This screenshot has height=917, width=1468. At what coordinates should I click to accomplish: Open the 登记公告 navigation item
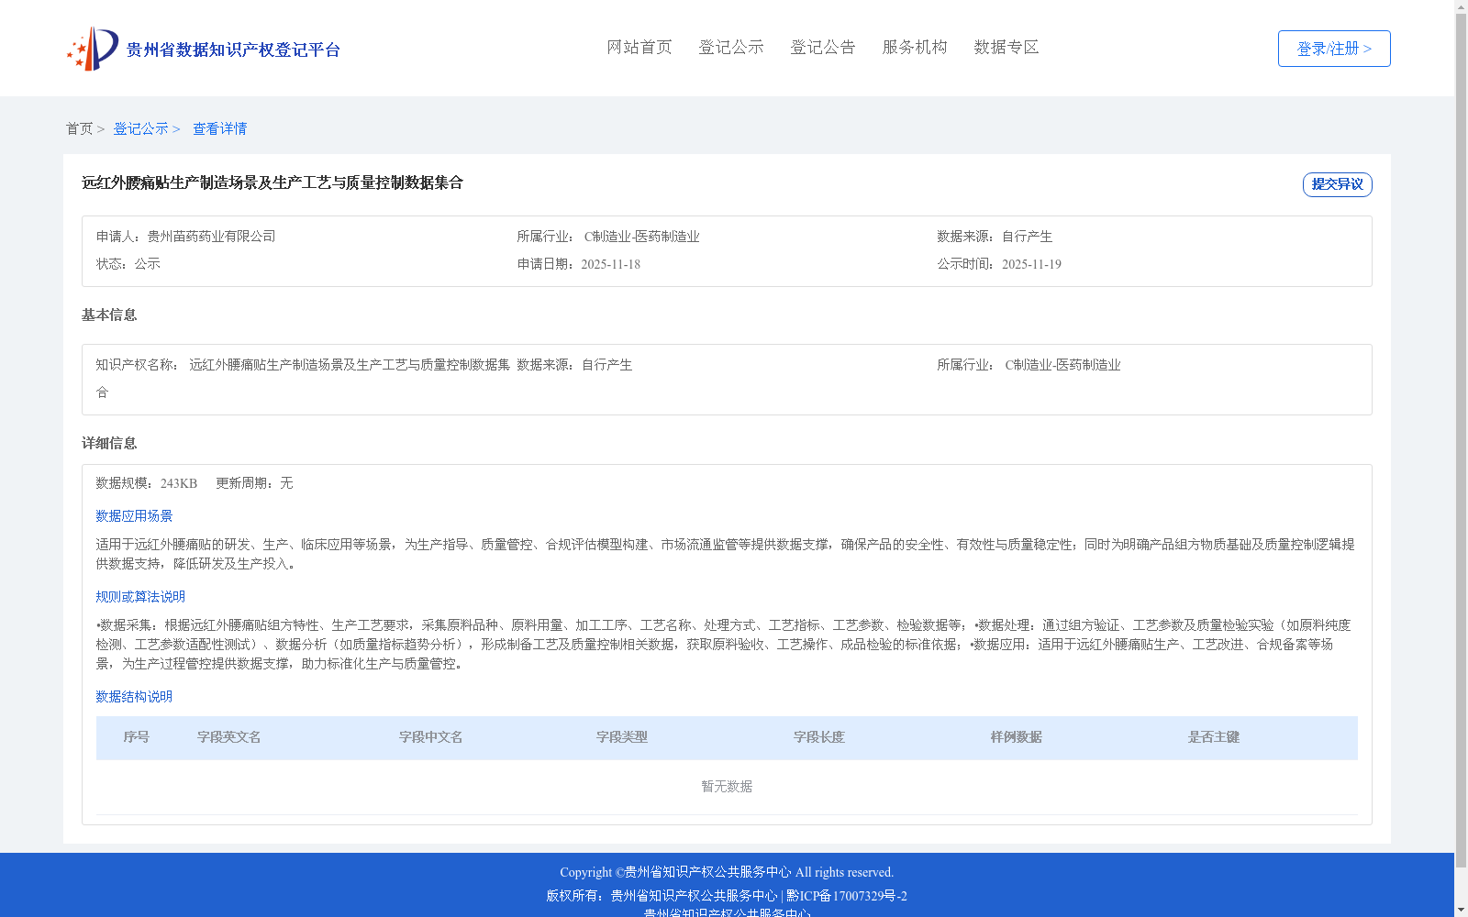(x=823, y=47)
